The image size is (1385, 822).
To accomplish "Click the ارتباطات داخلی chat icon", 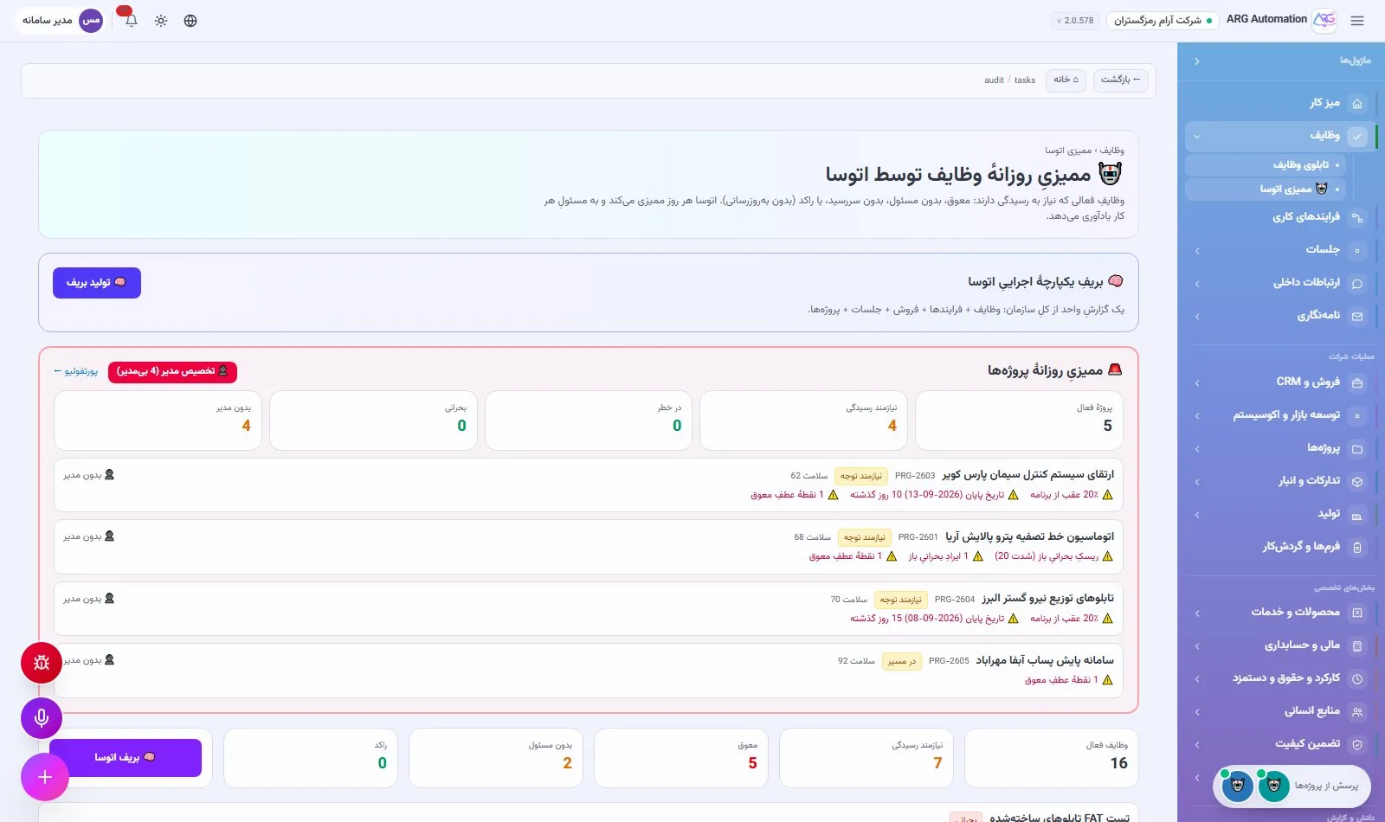I will (x=1357, y=284).
